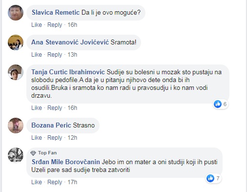247x192 pixels.
Task: Click the thumbs-up reaction icon showing 6
Action: [x=218, y=104]
